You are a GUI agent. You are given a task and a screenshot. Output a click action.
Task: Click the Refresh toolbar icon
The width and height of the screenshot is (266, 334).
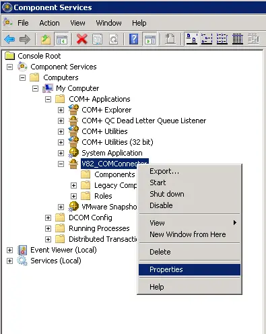pyautogui.click(x=113, y=39)
